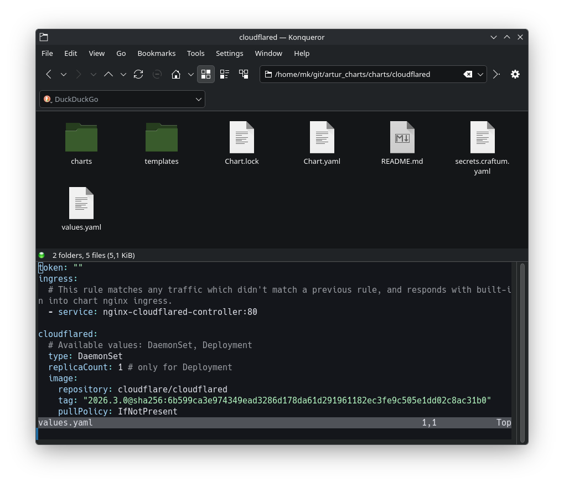Open the DuckDuckGo search engine dropdown
564x487 pixels.
(199, 99)
